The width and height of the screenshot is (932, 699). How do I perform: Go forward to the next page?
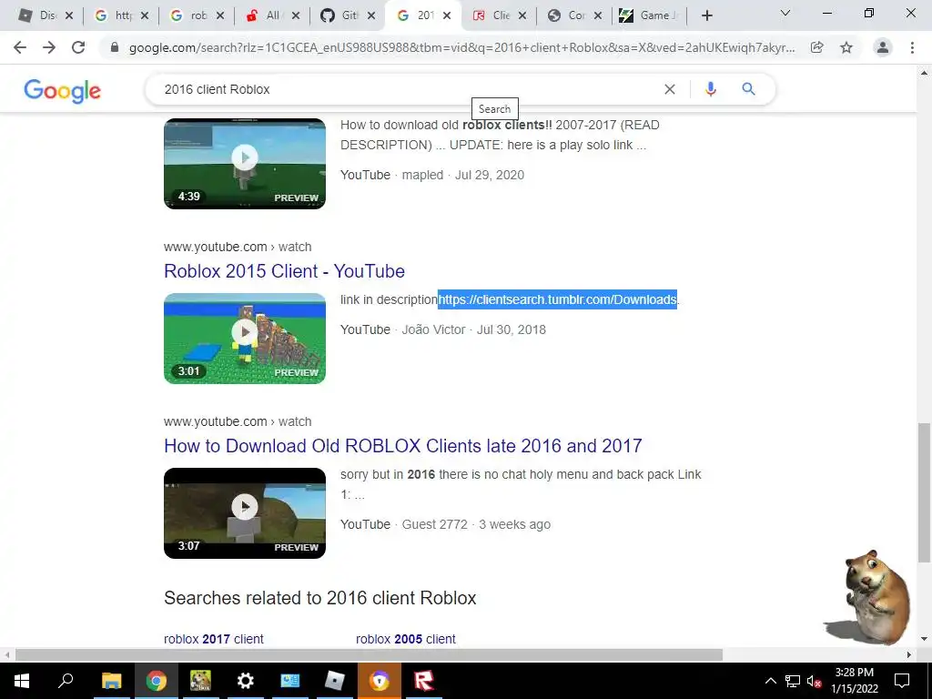pos(49,47)
